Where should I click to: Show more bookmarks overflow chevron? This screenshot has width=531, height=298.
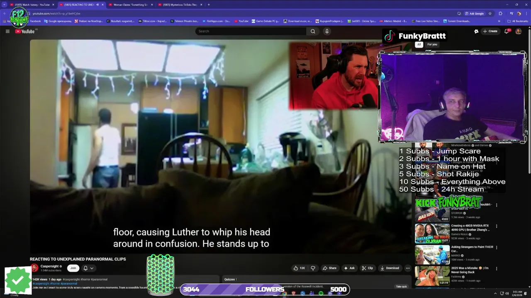(499, 21)
